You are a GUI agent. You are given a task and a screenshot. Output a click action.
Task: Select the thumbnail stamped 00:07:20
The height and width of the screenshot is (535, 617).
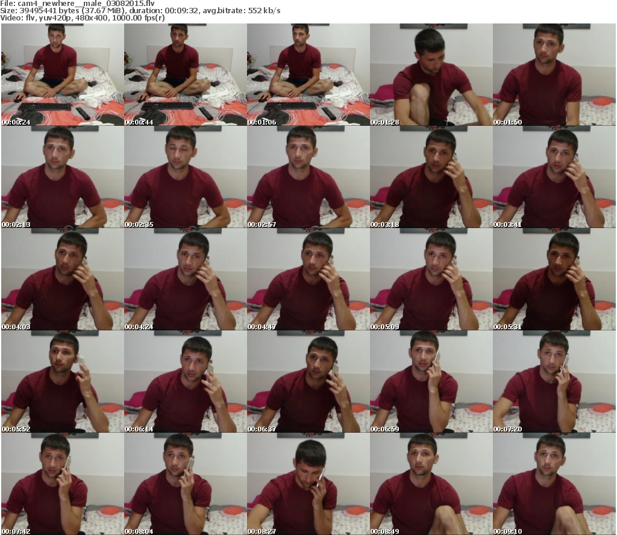pos(554,382)
